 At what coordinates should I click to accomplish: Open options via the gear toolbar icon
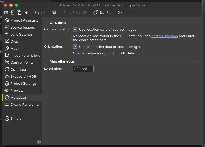tap(54, 12)
